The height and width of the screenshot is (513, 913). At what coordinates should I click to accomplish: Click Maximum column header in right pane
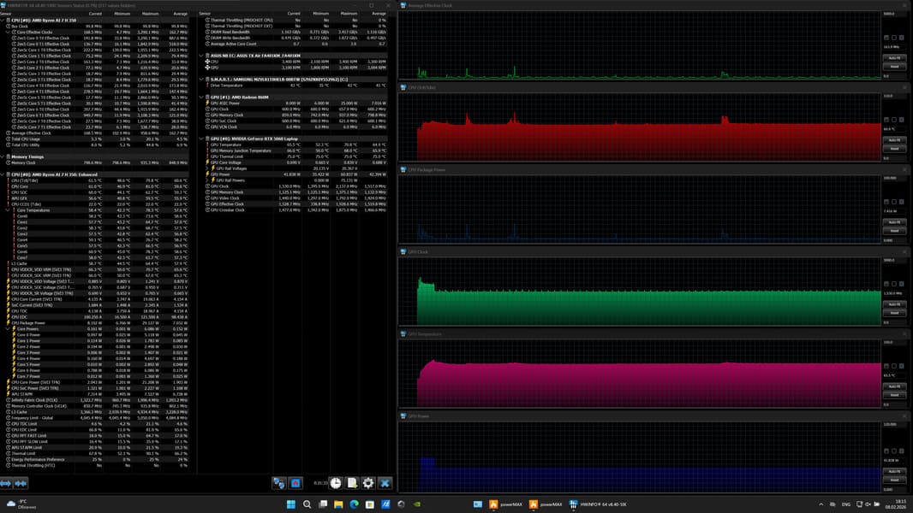[349, 14]
